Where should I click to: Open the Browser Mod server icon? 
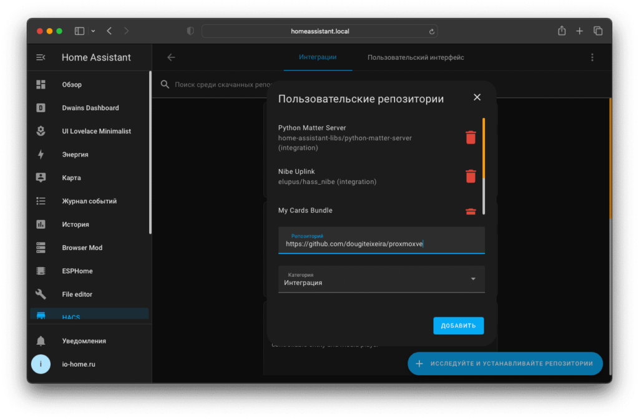(x=41, y=248)
